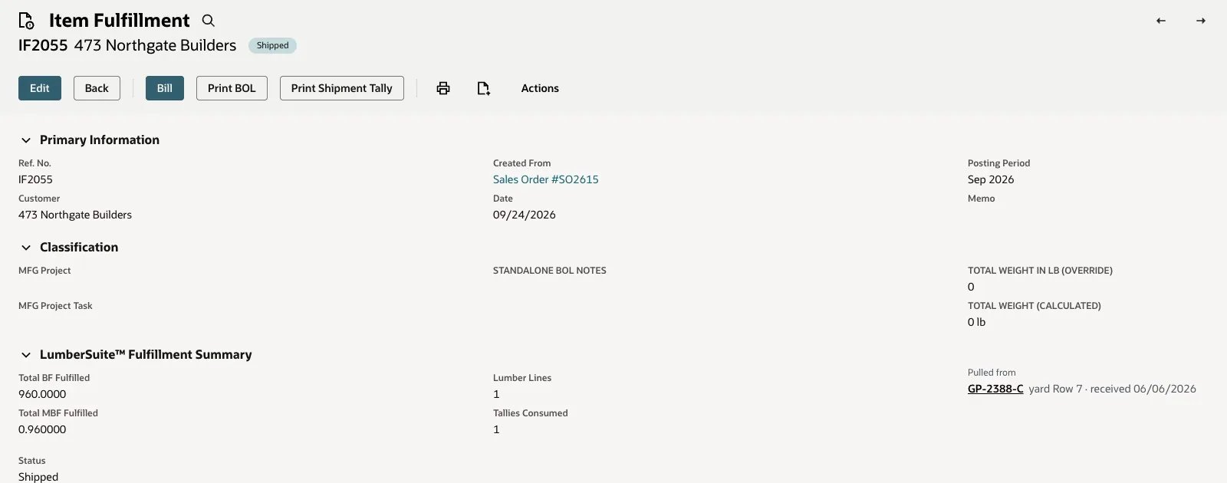
Task: Click Print Shipment Tally button
Action: (x=342, y=88)
